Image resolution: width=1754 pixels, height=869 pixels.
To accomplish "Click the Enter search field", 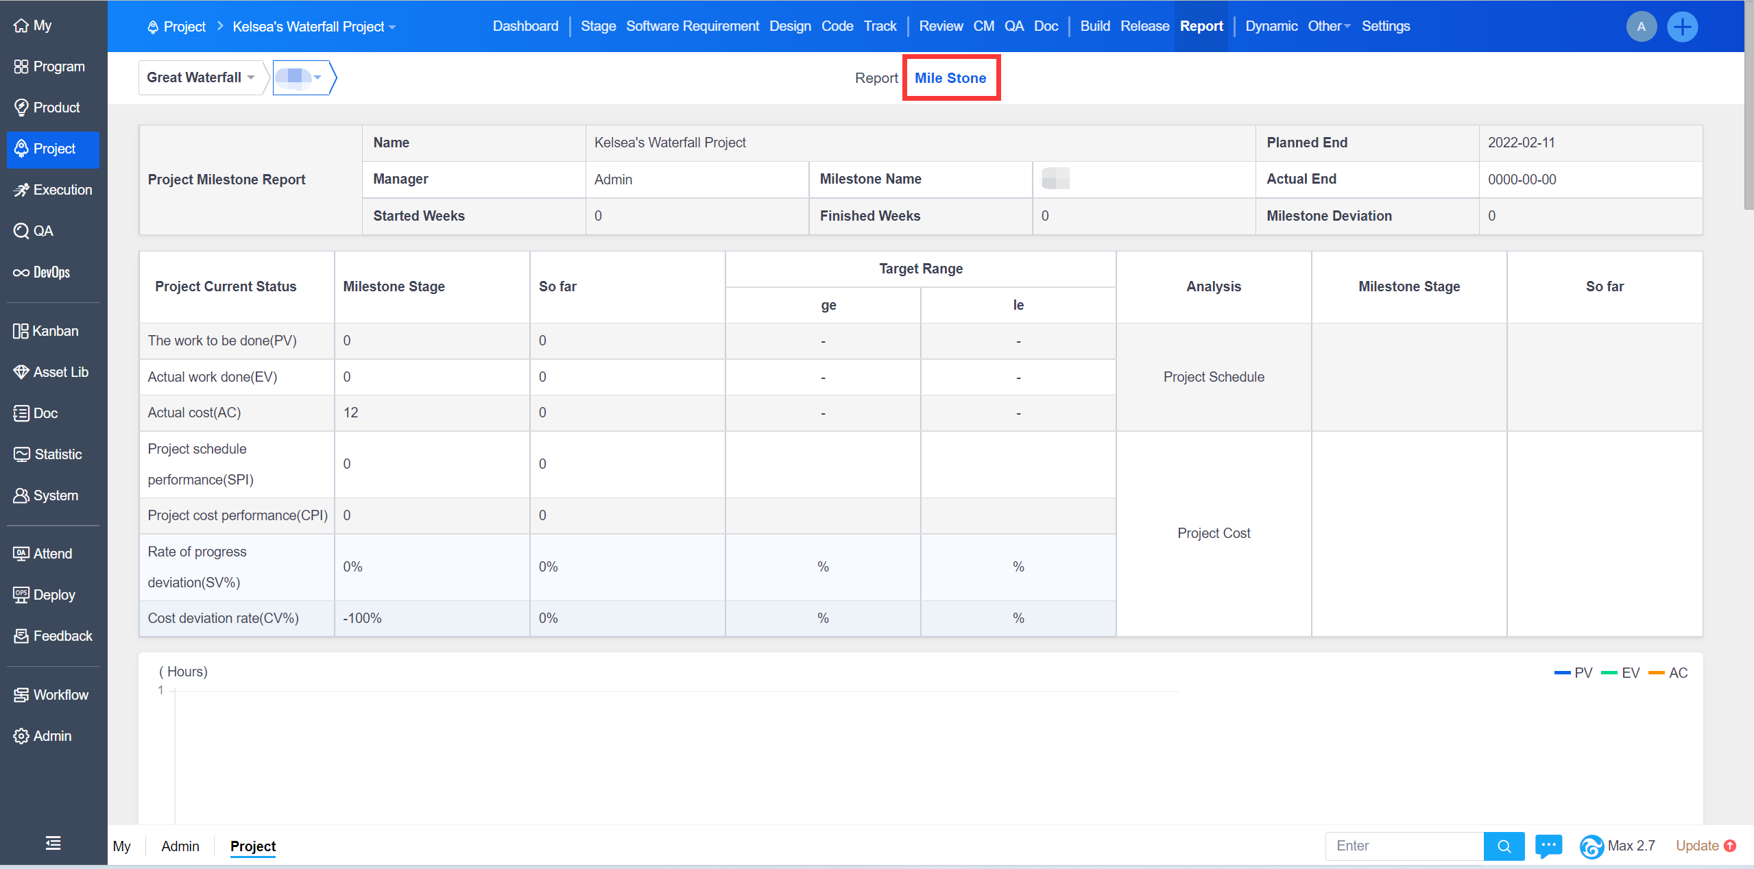I will point(1404,846).
